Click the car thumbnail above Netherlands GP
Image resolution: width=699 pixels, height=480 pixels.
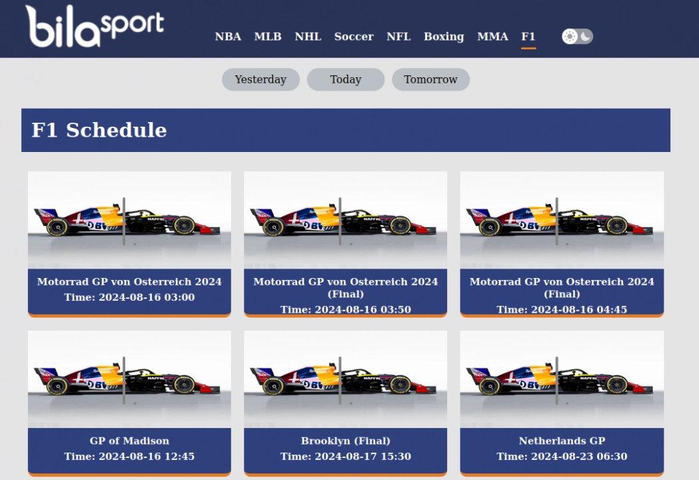(562, 377)
